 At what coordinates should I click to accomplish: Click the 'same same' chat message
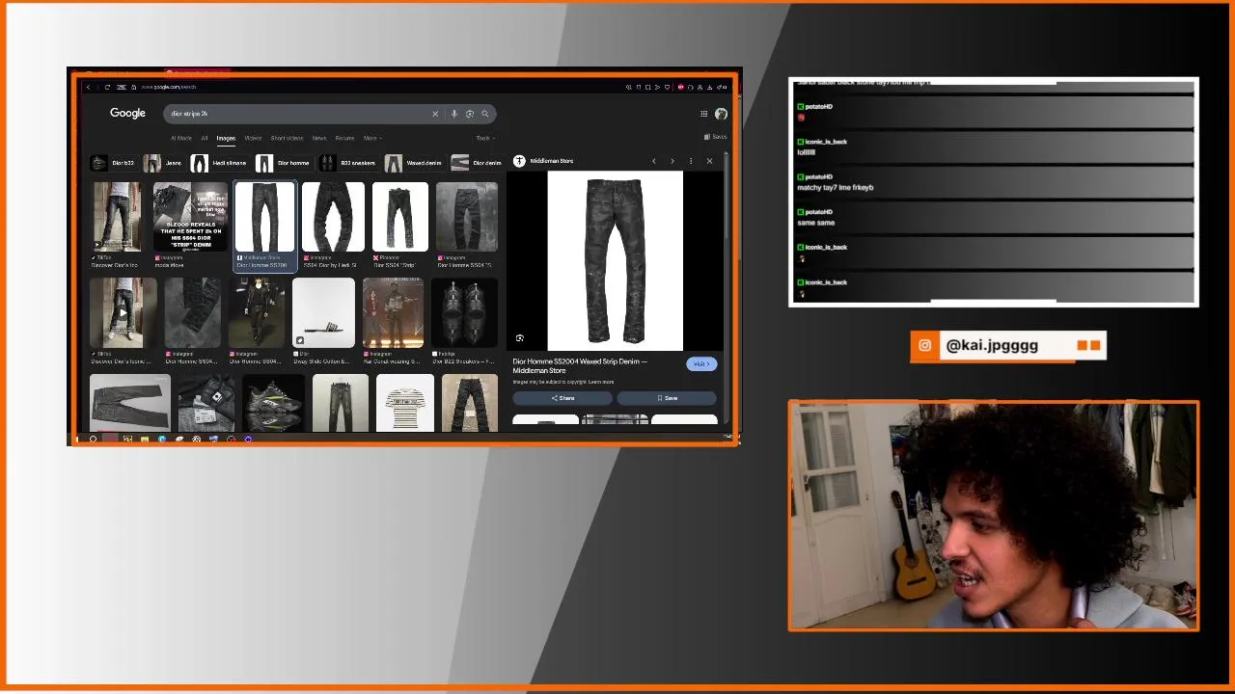click(816, 223)
